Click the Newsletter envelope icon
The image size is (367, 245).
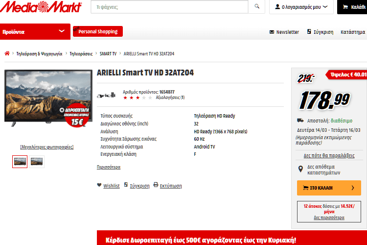click(272, 32)
